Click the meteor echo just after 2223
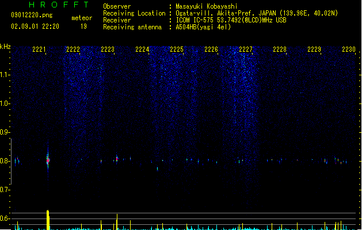 point(117,159)
